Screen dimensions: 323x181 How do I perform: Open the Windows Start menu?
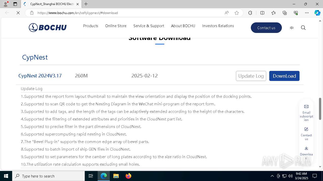coord(6,176)
